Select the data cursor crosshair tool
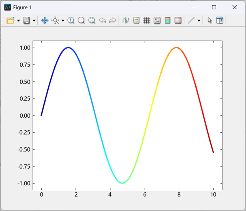 (55, 20)
